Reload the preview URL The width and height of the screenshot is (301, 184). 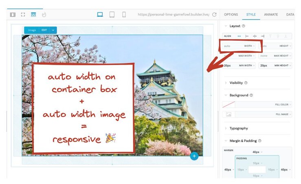point(214,15)
